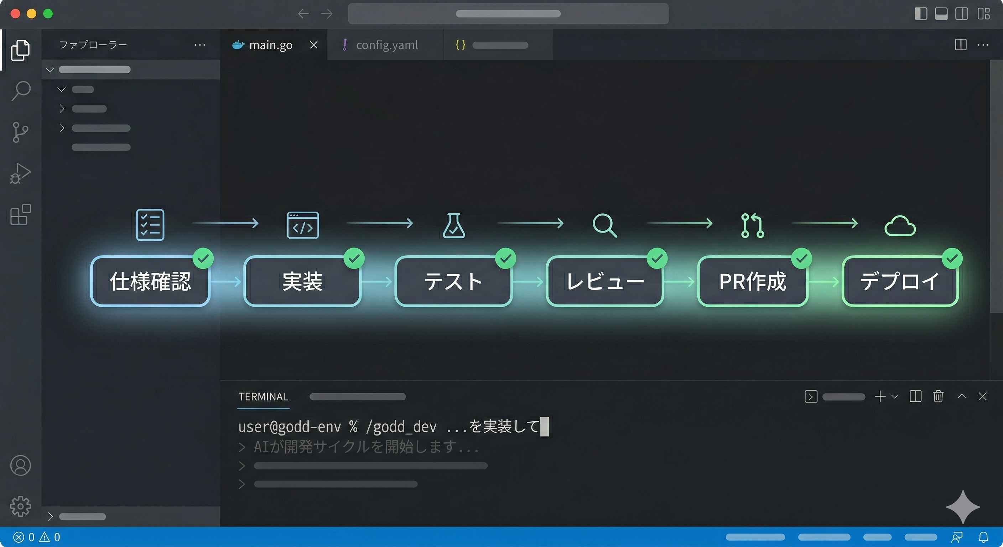Toggle the bottom panel layout button
This screenshot has height=547, width=1003.
coord(941,14)
